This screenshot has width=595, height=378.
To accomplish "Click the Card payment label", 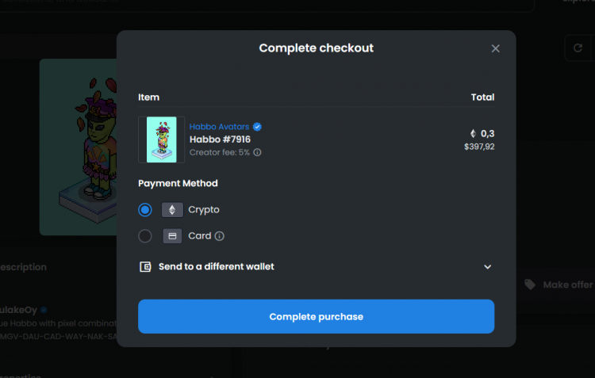I will (200, 236).
